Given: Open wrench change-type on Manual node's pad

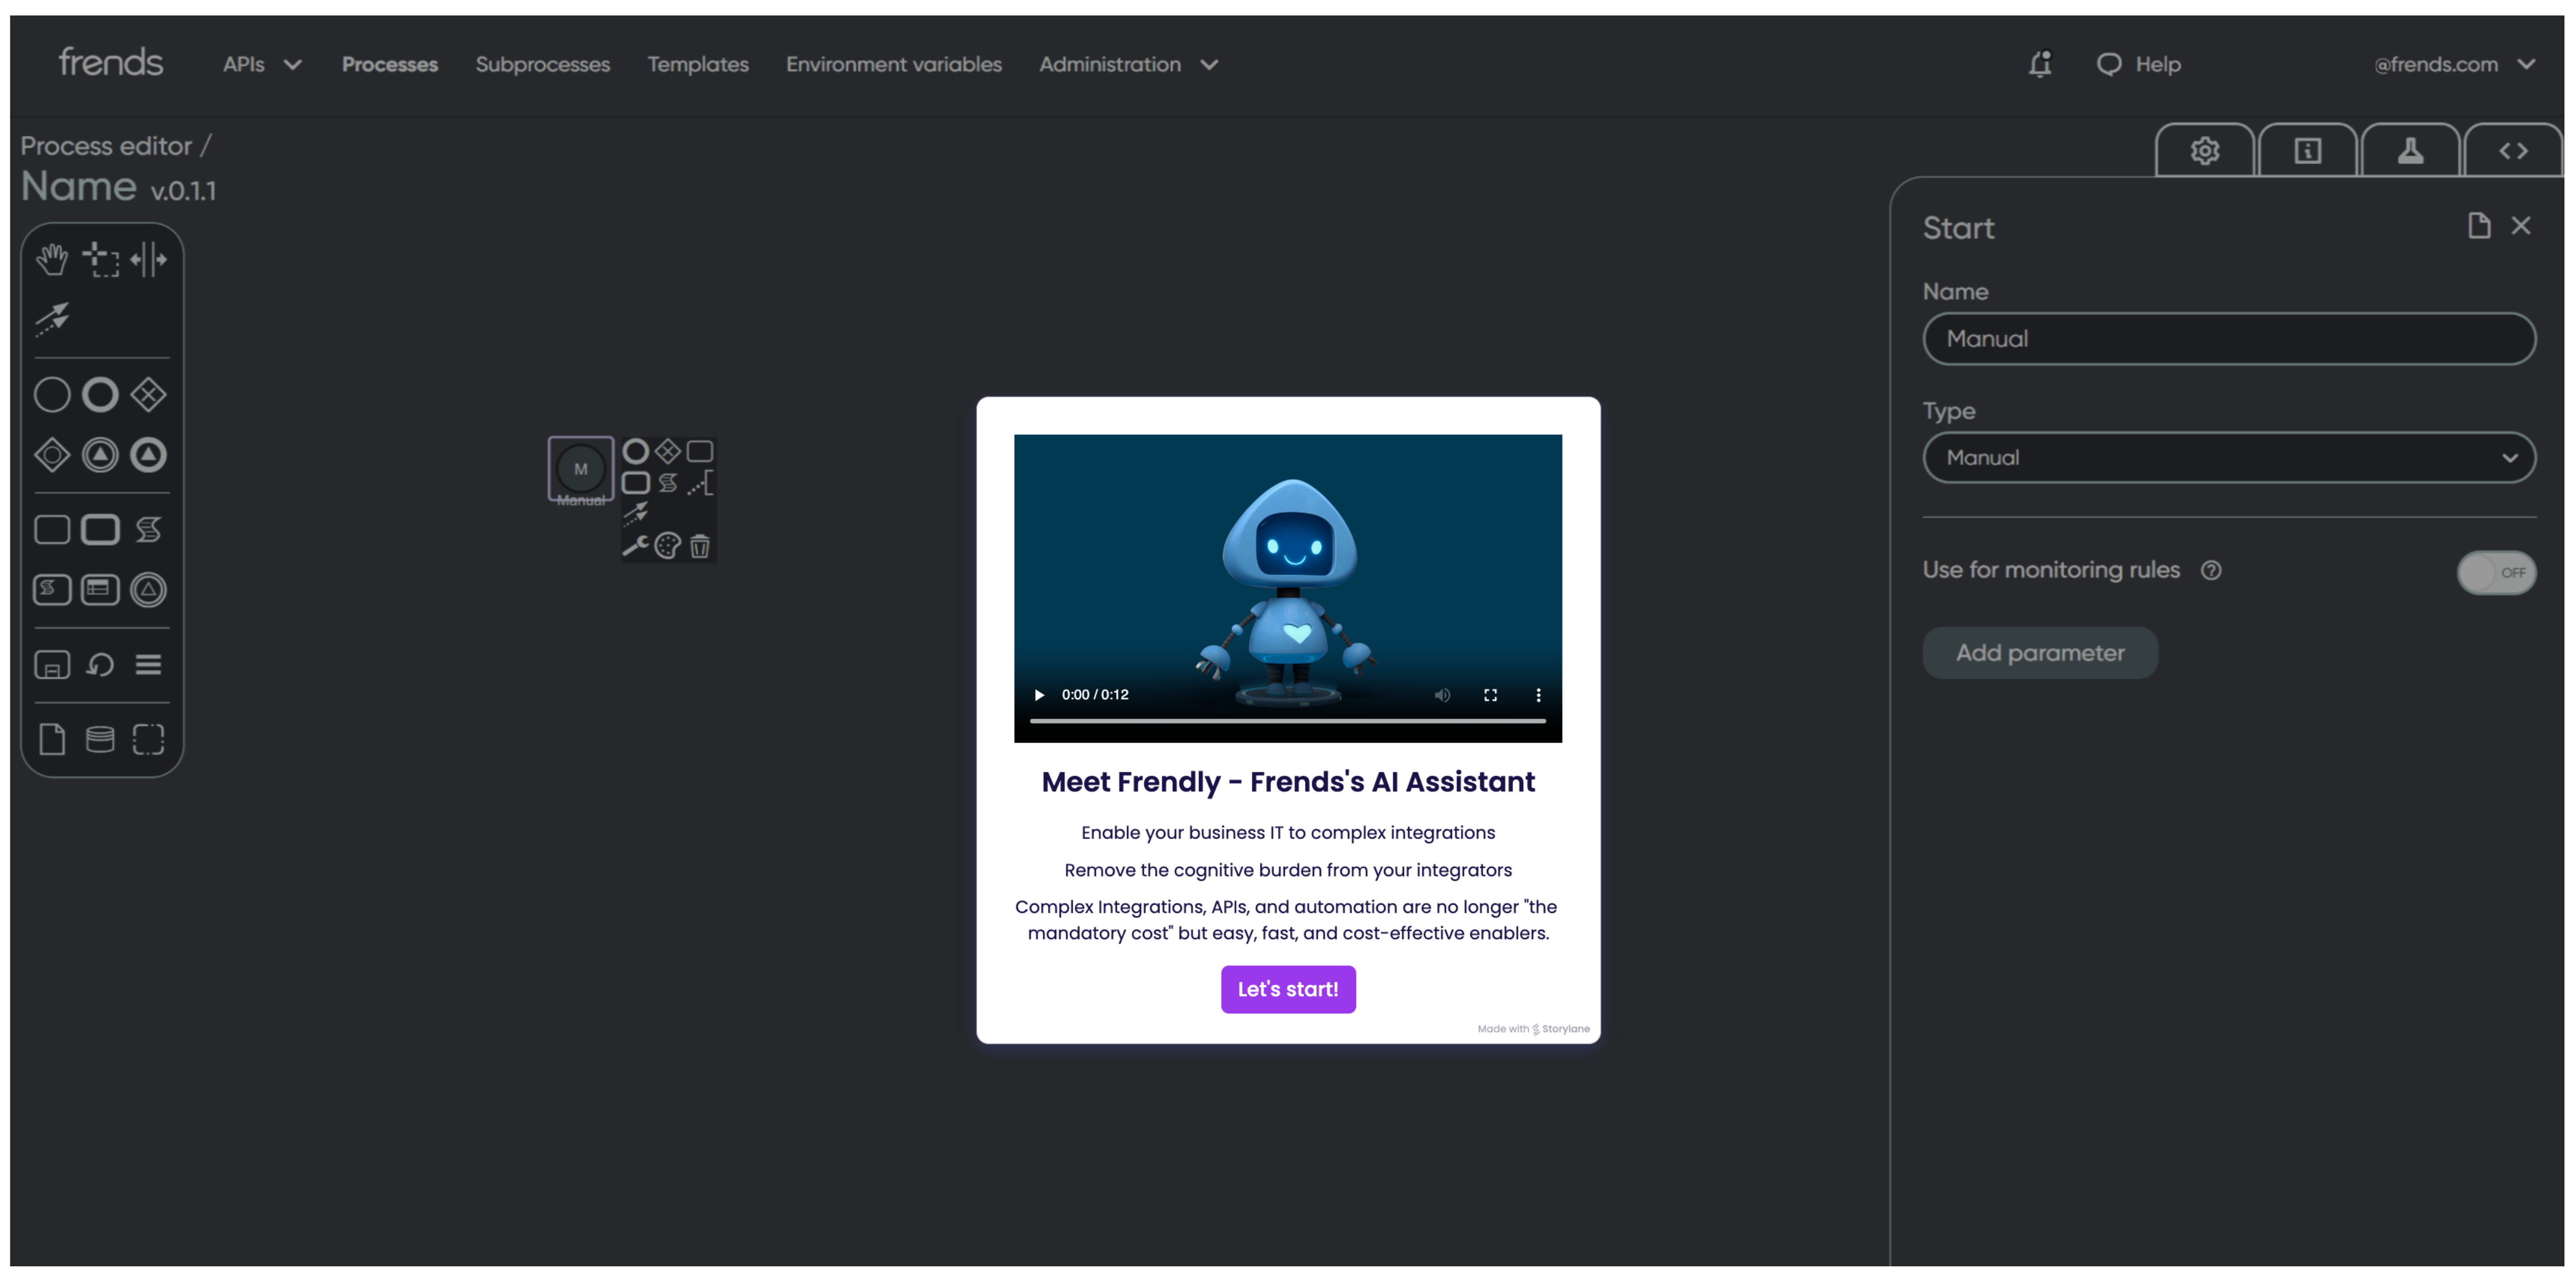Looking at the screenshot, I should point(635,546).
